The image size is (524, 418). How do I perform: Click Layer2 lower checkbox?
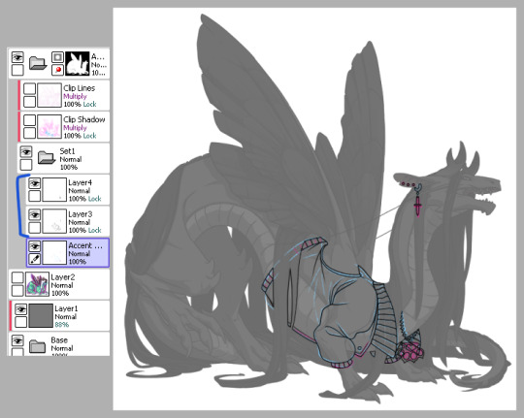coord(17,290)
